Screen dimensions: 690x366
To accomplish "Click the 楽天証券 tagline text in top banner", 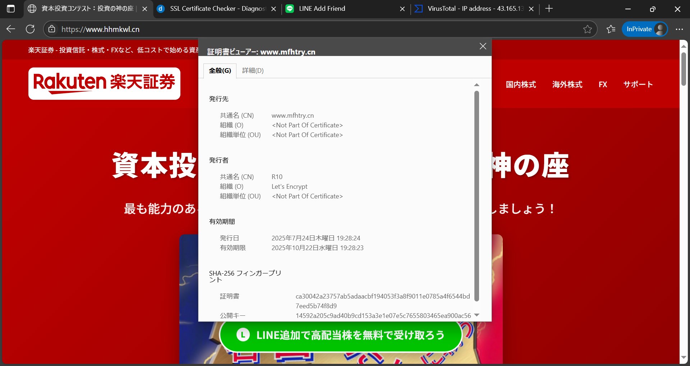I will tap(113, 50).
